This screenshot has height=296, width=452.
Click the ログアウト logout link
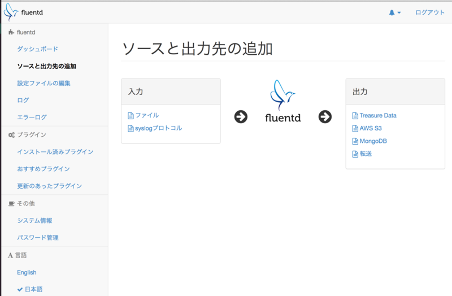[x=430, y=12]
